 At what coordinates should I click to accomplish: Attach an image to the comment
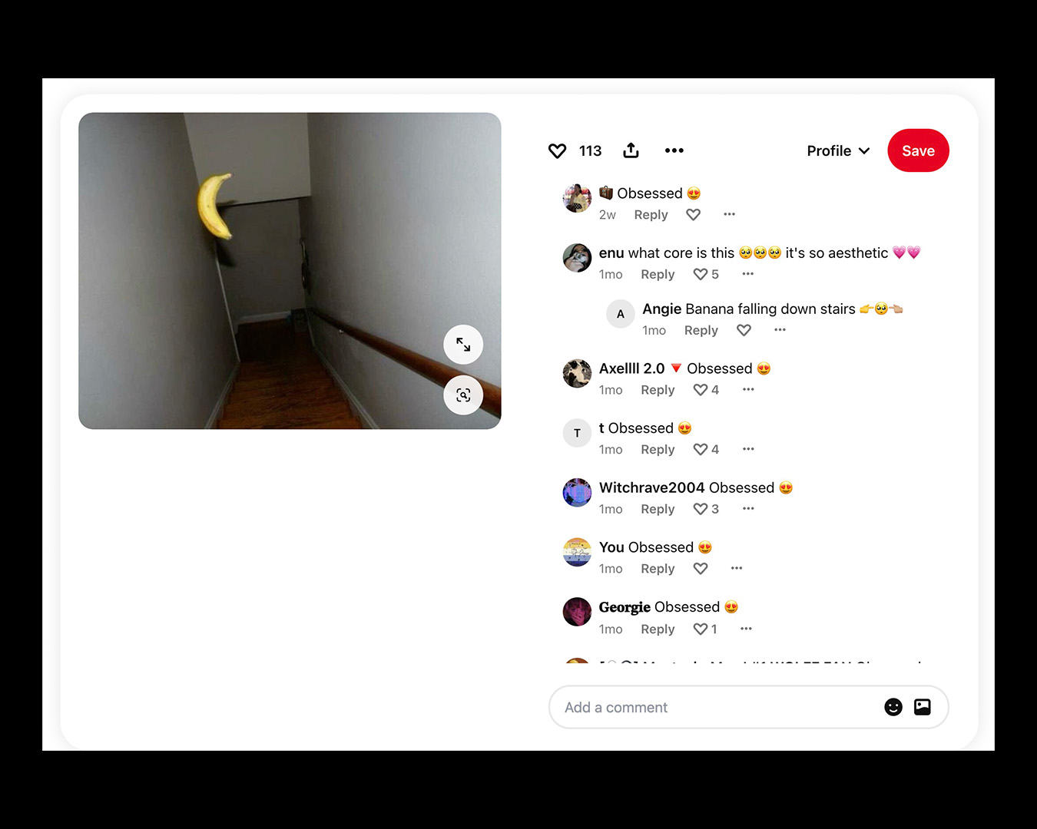(x=923, y=707)
